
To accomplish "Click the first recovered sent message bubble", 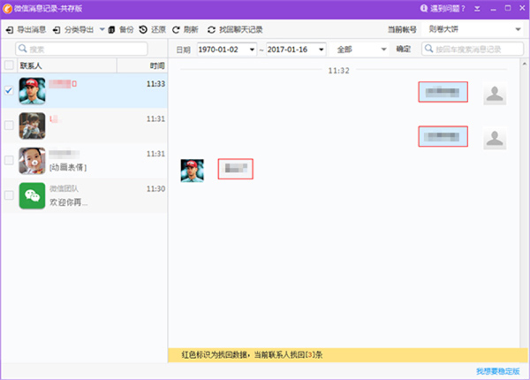I will pos(443,92).
